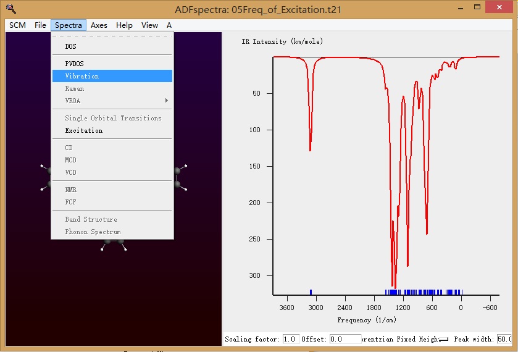Select Band Structure entry

click(112, 219)
